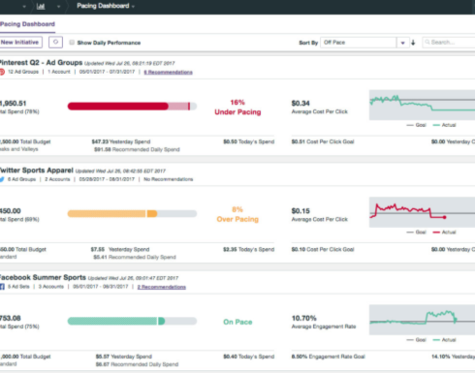Viewport: 475px width, 373px height.
Task: Click 16% Under Pacing status
Action: pyautogui.click(x=237, y=108)
